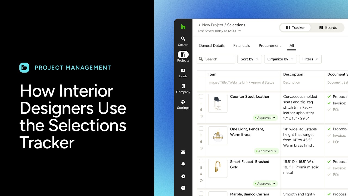The width and height of the screenshot is (348, 196).
Task: Go back to New Project breadcrumb
Action: [x=213, y=25]
